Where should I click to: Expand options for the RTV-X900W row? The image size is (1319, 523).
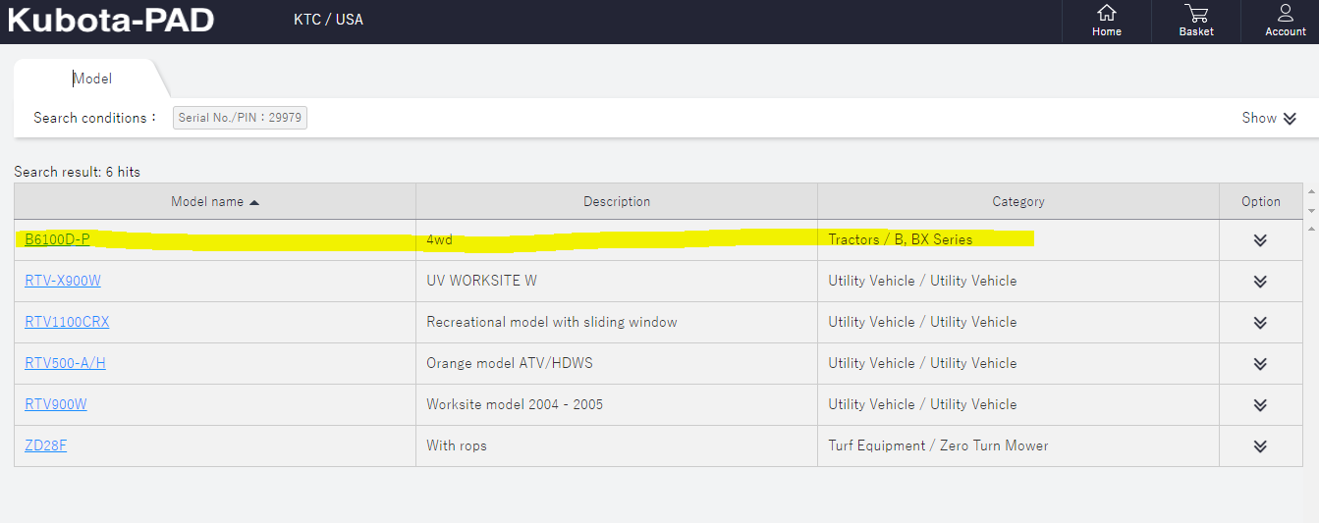point(1261,282)
